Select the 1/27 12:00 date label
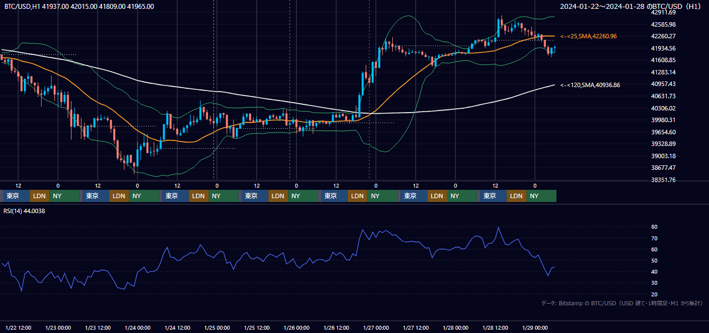Viewport: 709px width, 333px height. pos(416,327)
